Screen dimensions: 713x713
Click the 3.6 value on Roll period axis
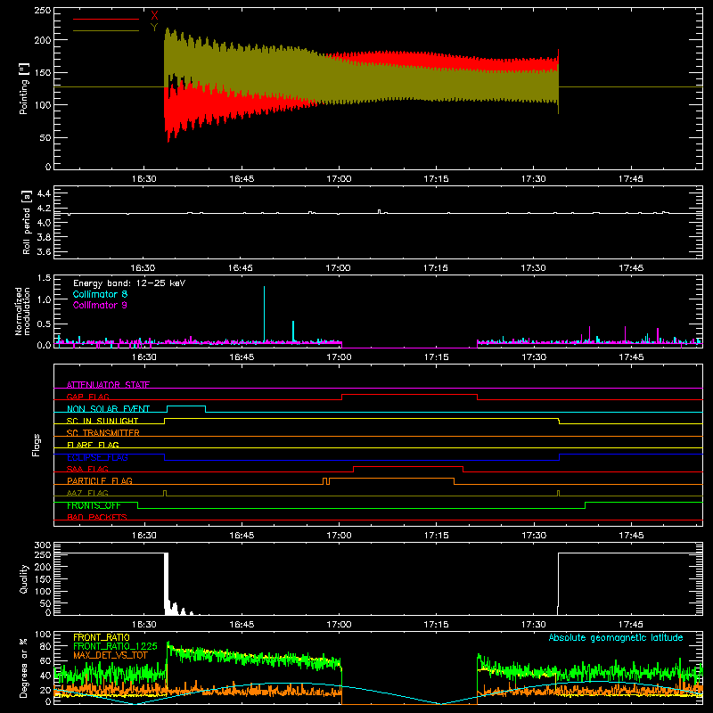click(44, 251)
